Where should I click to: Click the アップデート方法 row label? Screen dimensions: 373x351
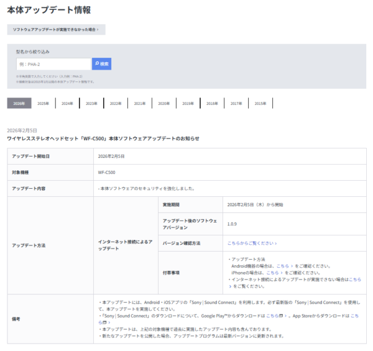click(29, 245)
